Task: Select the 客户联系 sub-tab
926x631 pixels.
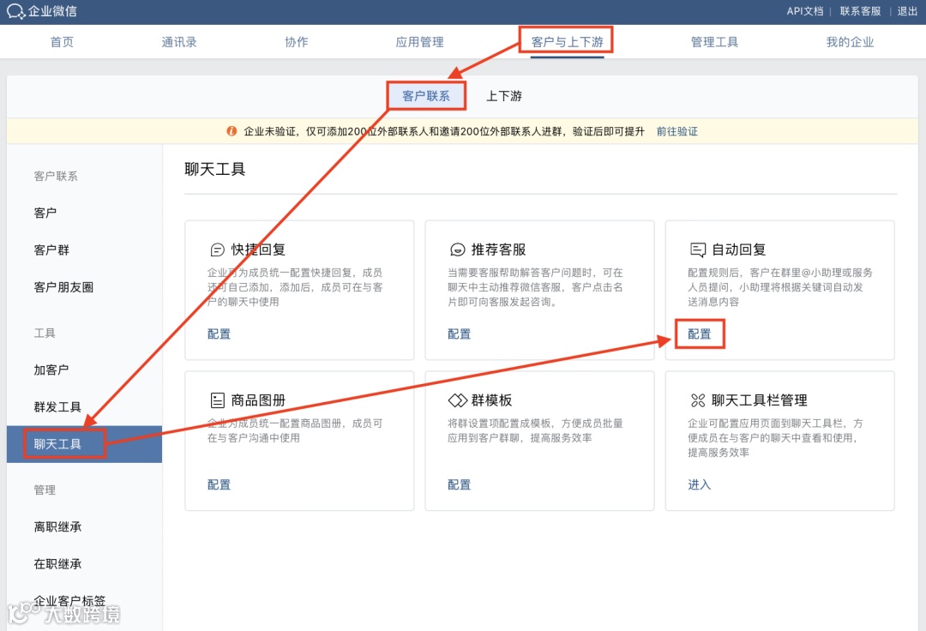Action: pos(426,96)
